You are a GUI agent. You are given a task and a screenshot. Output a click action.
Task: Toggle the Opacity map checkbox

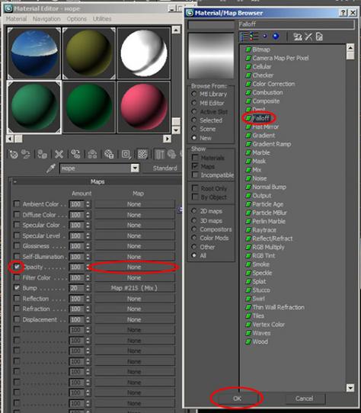(x=17, y=267)
